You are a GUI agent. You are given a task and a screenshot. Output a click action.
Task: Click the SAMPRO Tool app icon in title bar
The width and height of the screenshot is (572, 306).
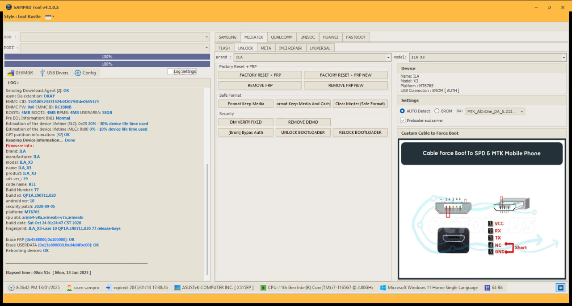click(x=8, y=7)
